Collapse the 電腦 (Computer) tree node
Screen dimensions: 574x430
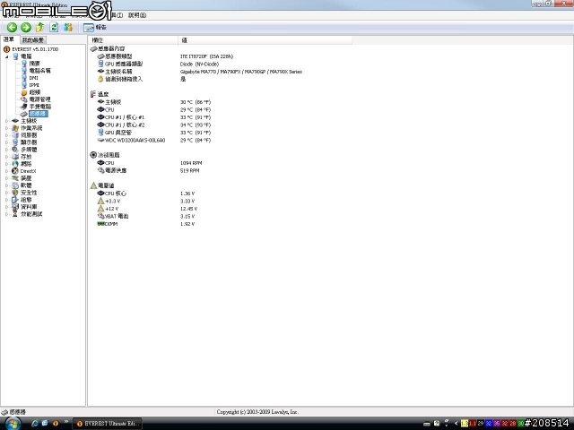6,56
